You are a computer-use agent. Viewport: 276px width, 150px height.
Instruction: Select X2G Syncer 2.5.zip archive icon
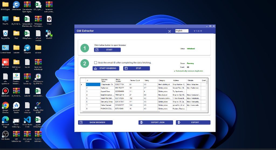pos(27,137)
